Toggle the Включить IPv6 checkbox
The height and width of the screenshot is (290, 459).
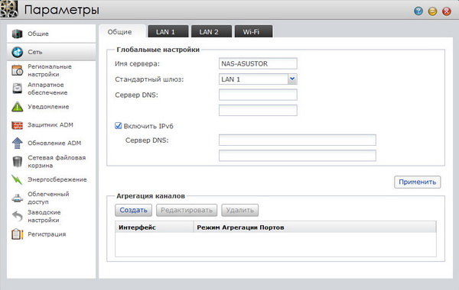[x=119, y=126]
